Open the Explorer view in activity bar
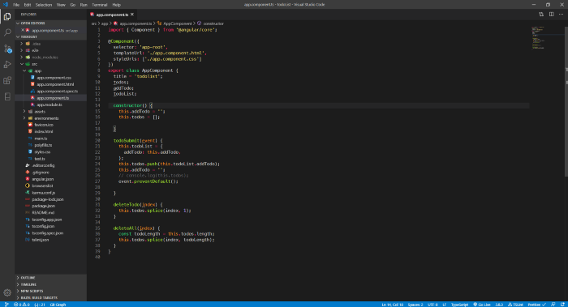This screenshot has height=307, width=568. [x=7, y=16]
